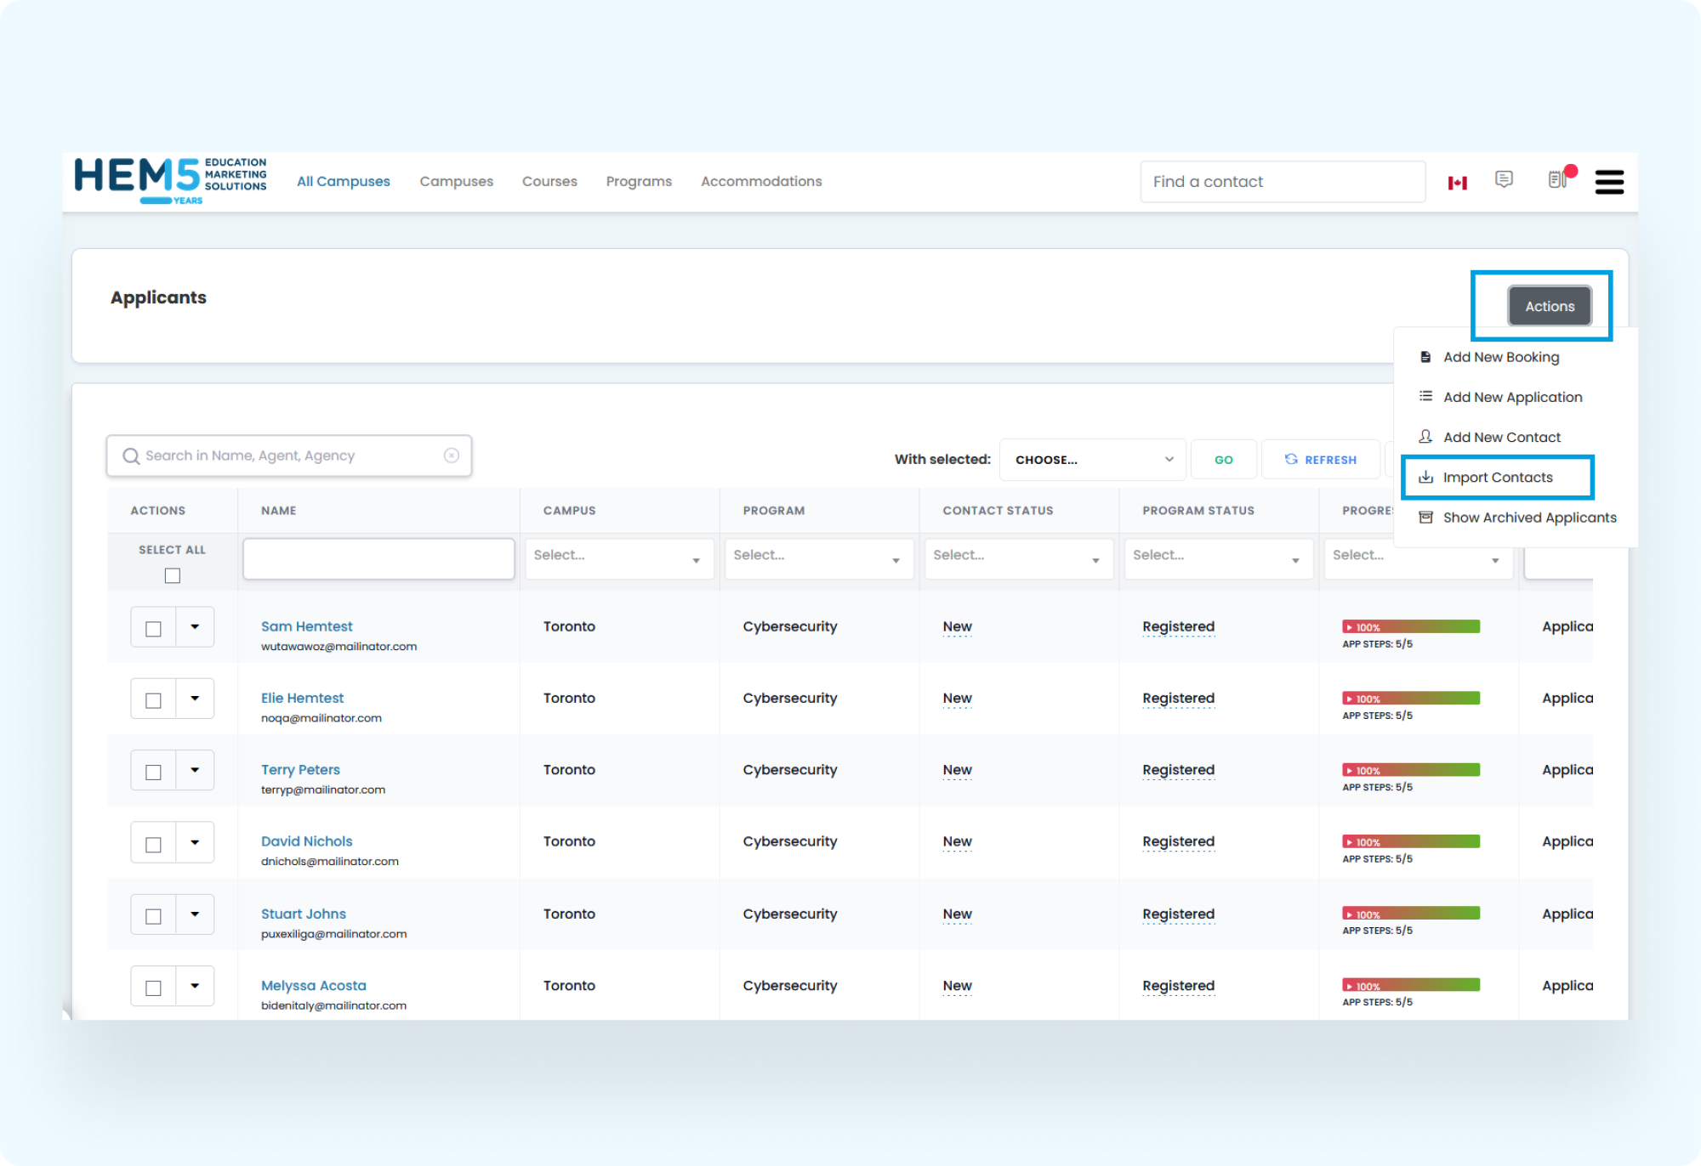Check the Select All checkbox
1701x1166 pixels.
(173, 575)
